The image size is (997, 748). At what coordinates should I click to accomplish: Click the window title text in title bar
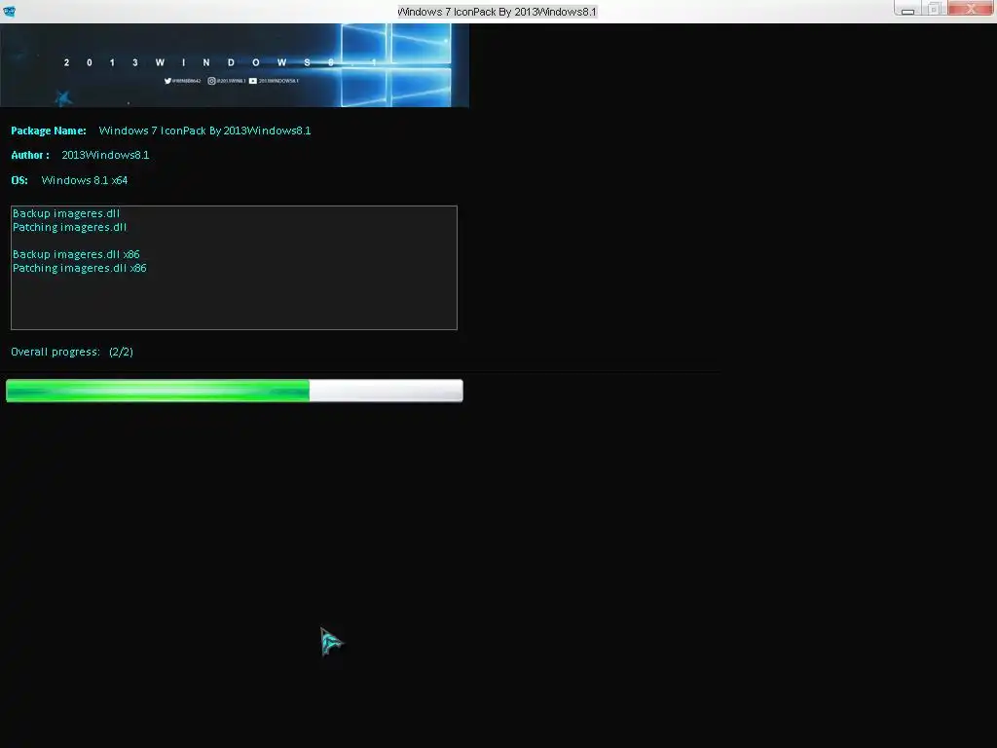pyautogui.click(x=498, y=12)
